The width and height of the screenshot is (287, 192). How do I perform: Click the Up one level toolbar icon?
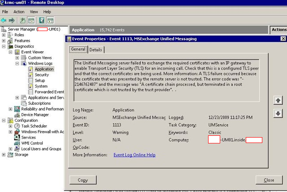click(x=23, y=20)
